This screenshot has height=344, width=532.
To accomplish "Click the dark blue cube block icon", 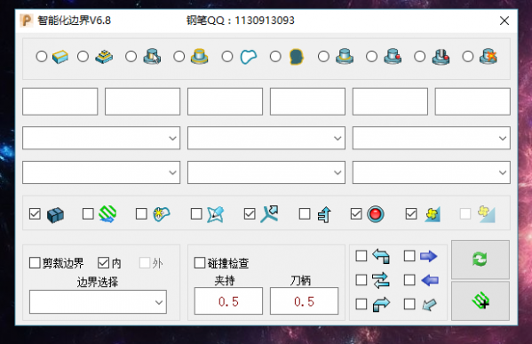I will click(x=55, y=214).
